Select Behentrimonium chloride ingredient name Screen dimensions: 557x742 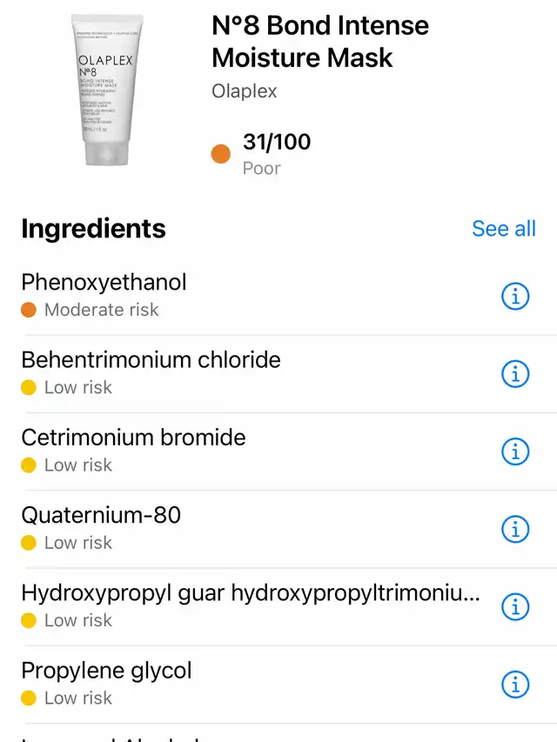click(x=151, y=359)
